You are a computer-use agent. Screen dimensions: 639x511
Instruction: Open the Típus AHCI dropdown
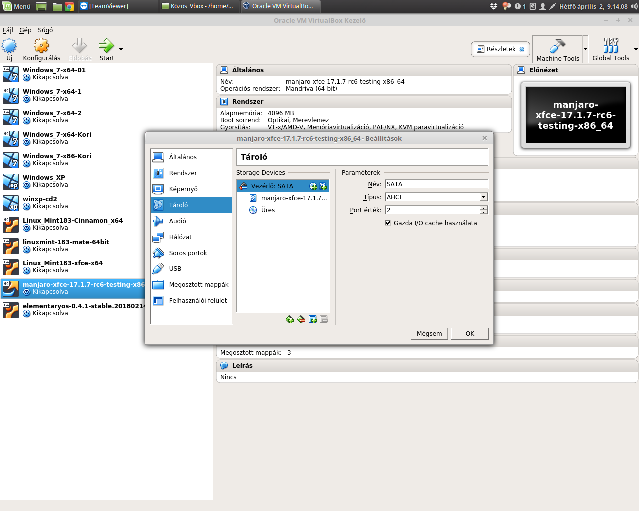[436, 197]
